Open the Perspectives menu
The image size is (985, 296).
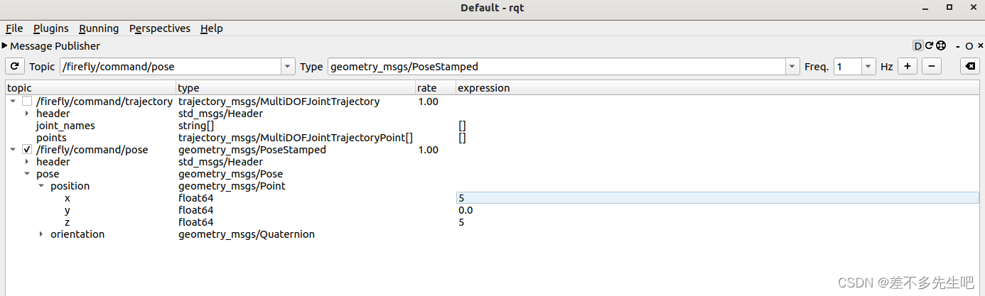point(160,28)
